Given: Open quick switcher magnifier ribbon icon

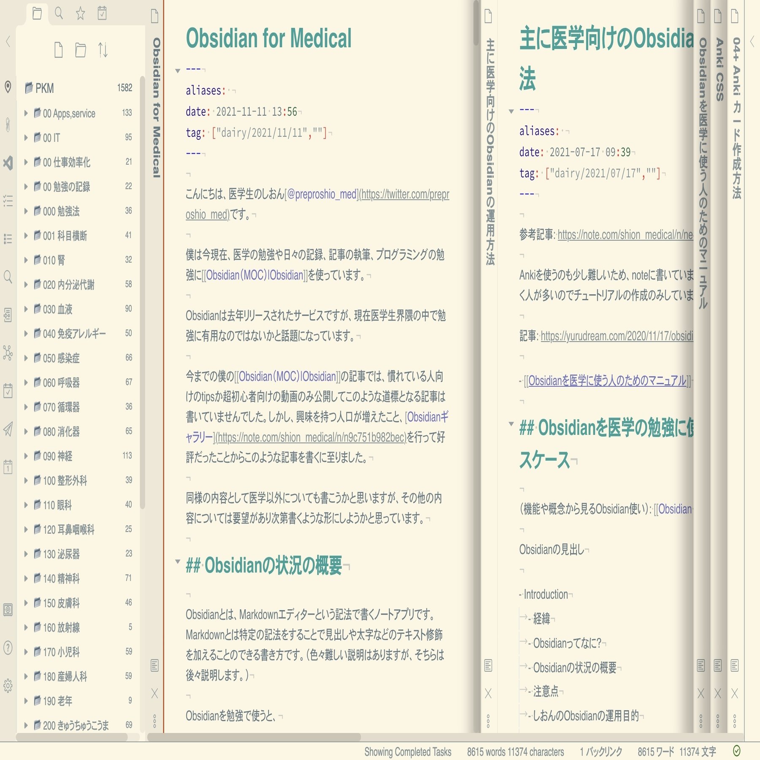Looking at the screenshot, I should click(x=8, y=277).
